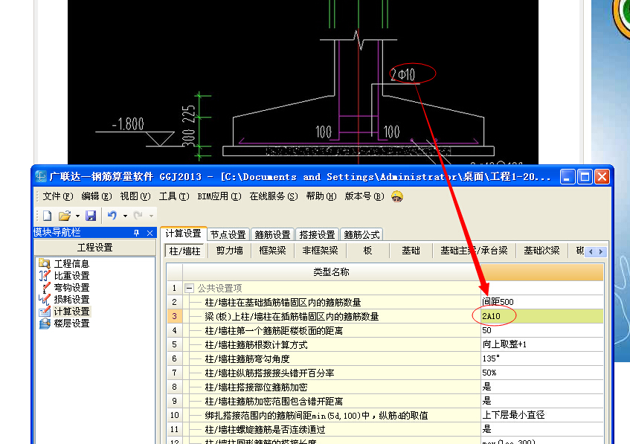
Task: Click the 50% 错开百分率 value
Action: pyautogui.click(x=542, y=373)
